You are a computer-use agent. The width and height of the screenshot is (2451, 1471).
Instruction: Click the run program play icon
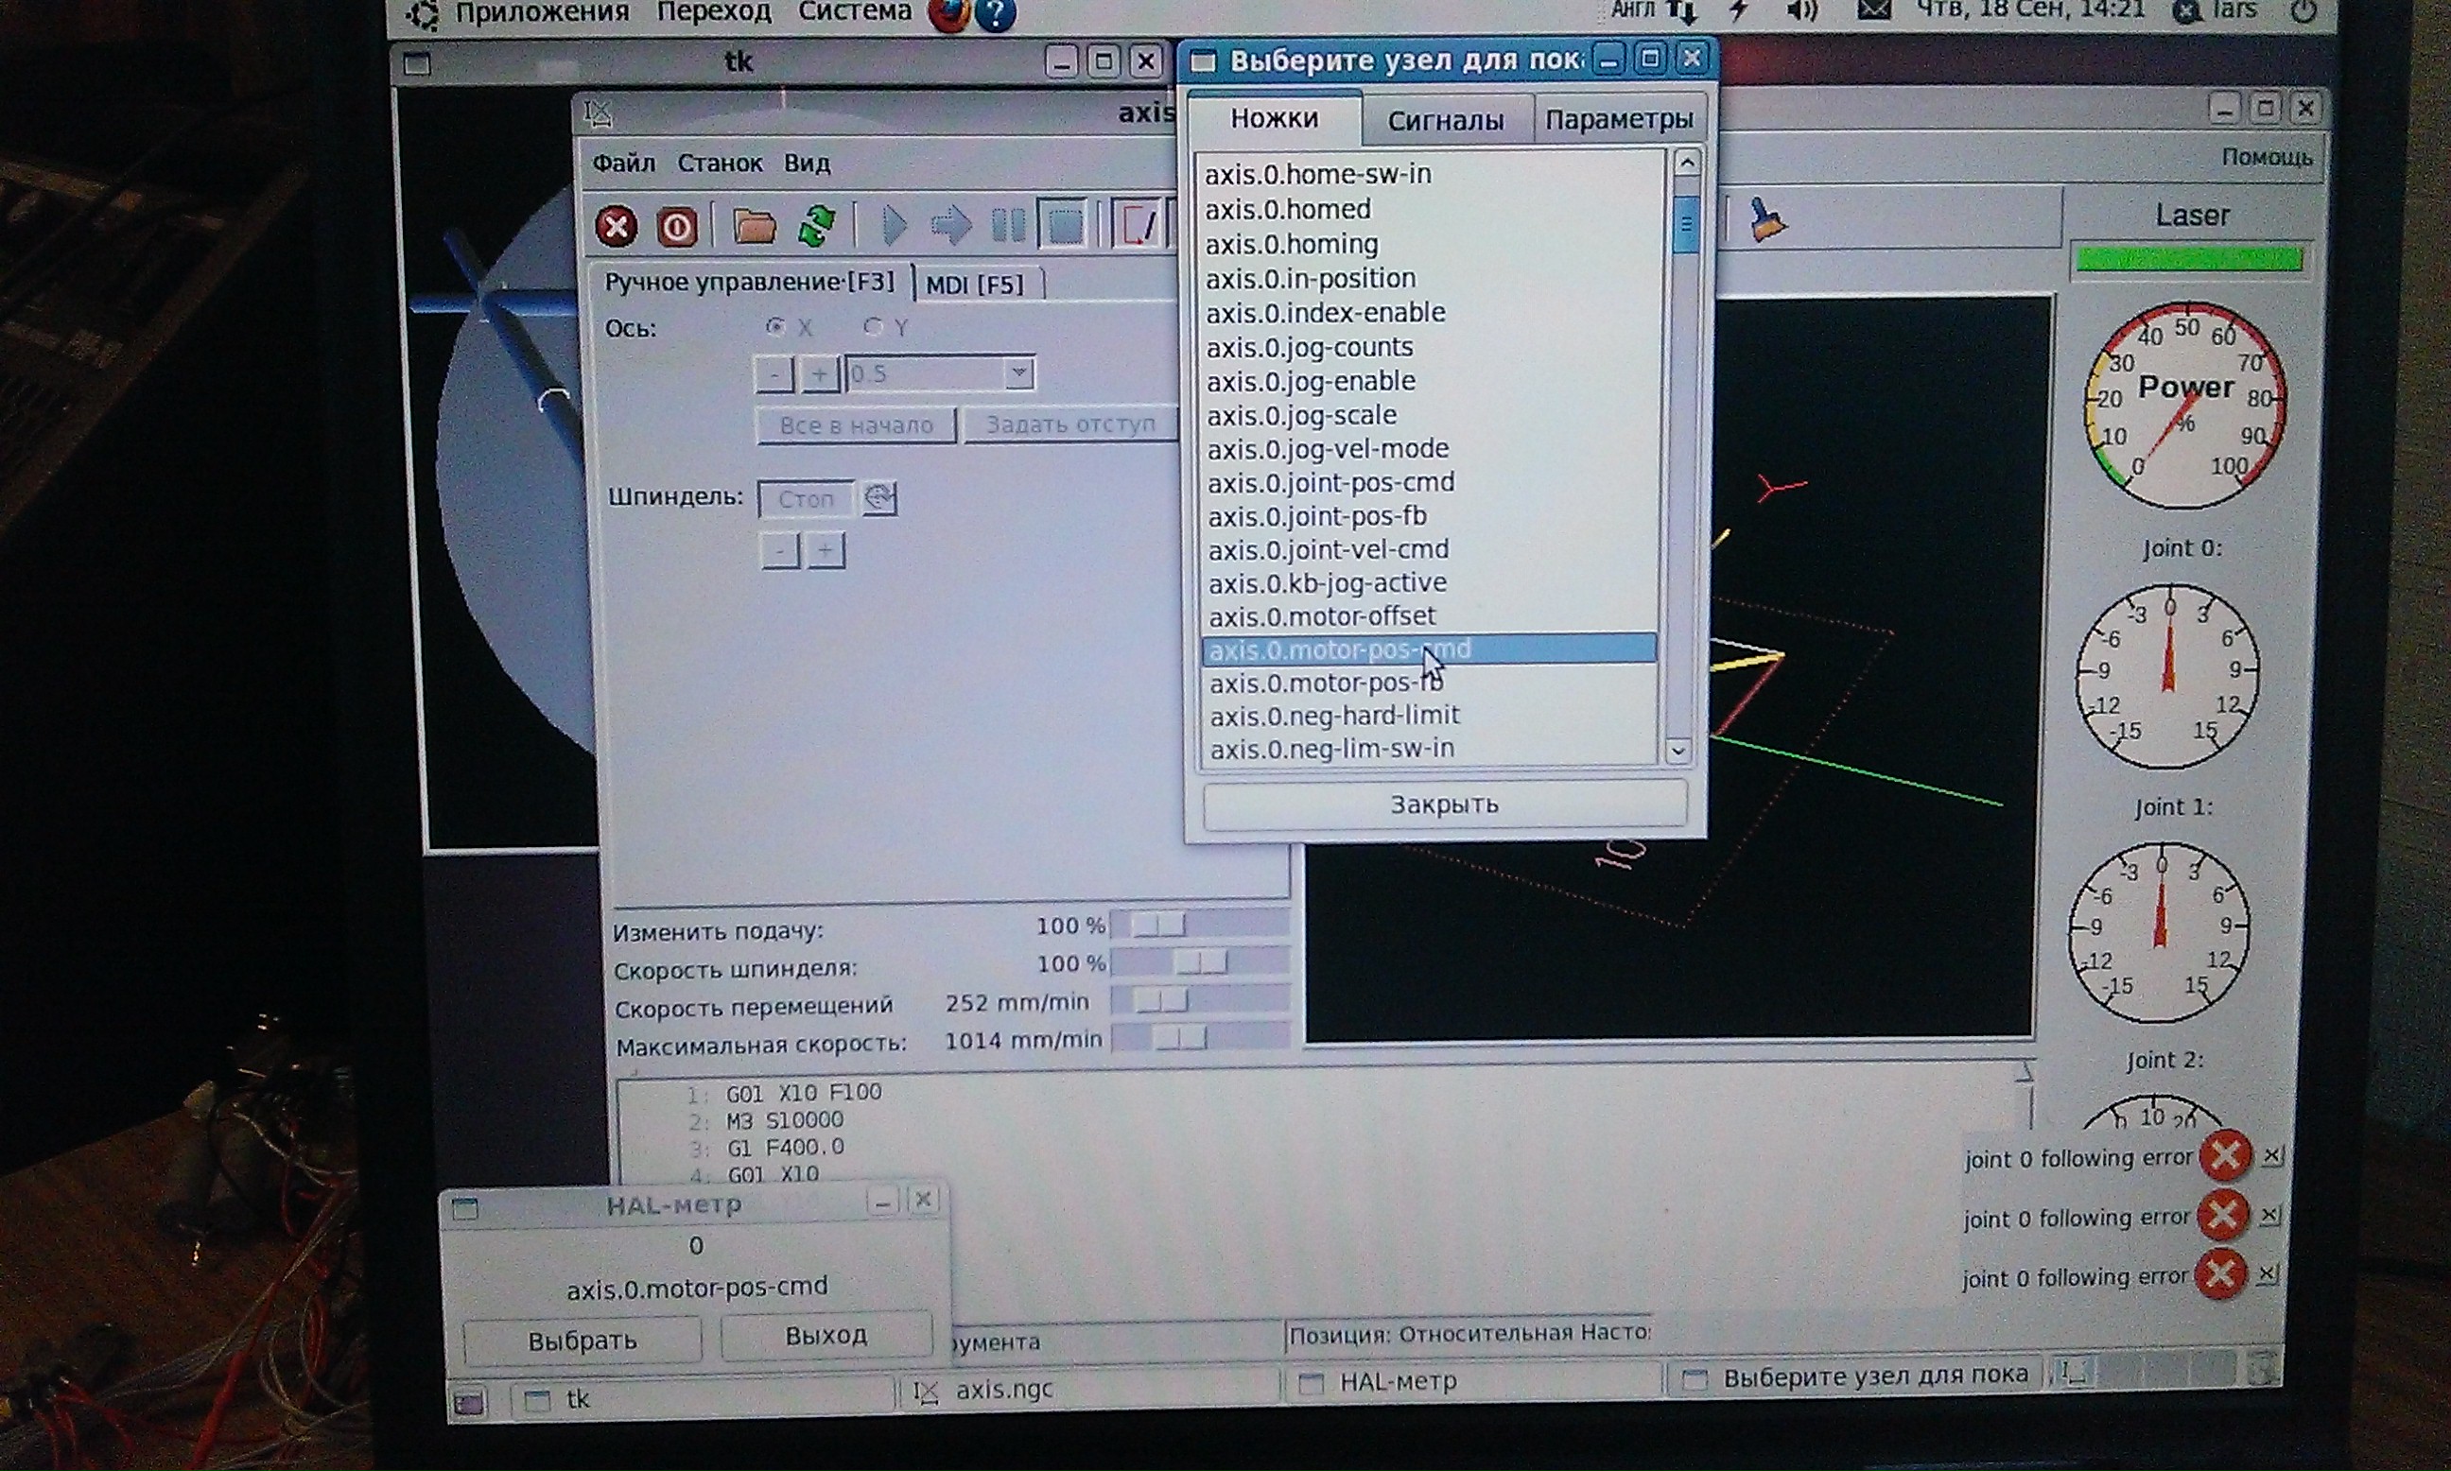coord(894,226)
